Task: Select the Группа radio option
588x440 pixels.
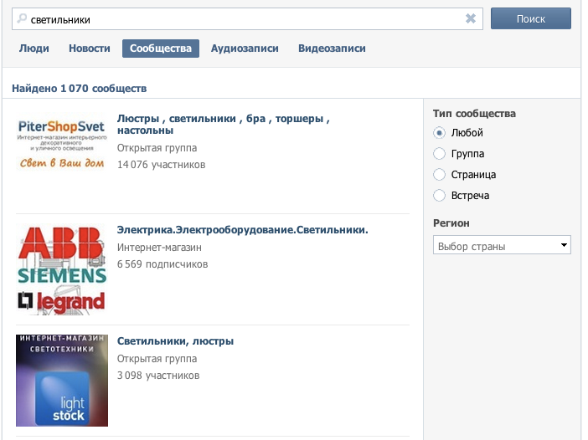Action: pyautogui.click(x=439, y=154)
